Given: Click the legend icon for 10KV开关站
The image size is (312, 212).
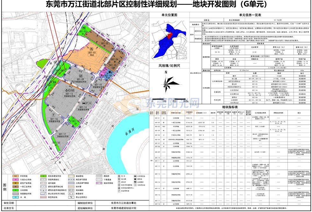Looking at the screenshot, I should point(135,185).
